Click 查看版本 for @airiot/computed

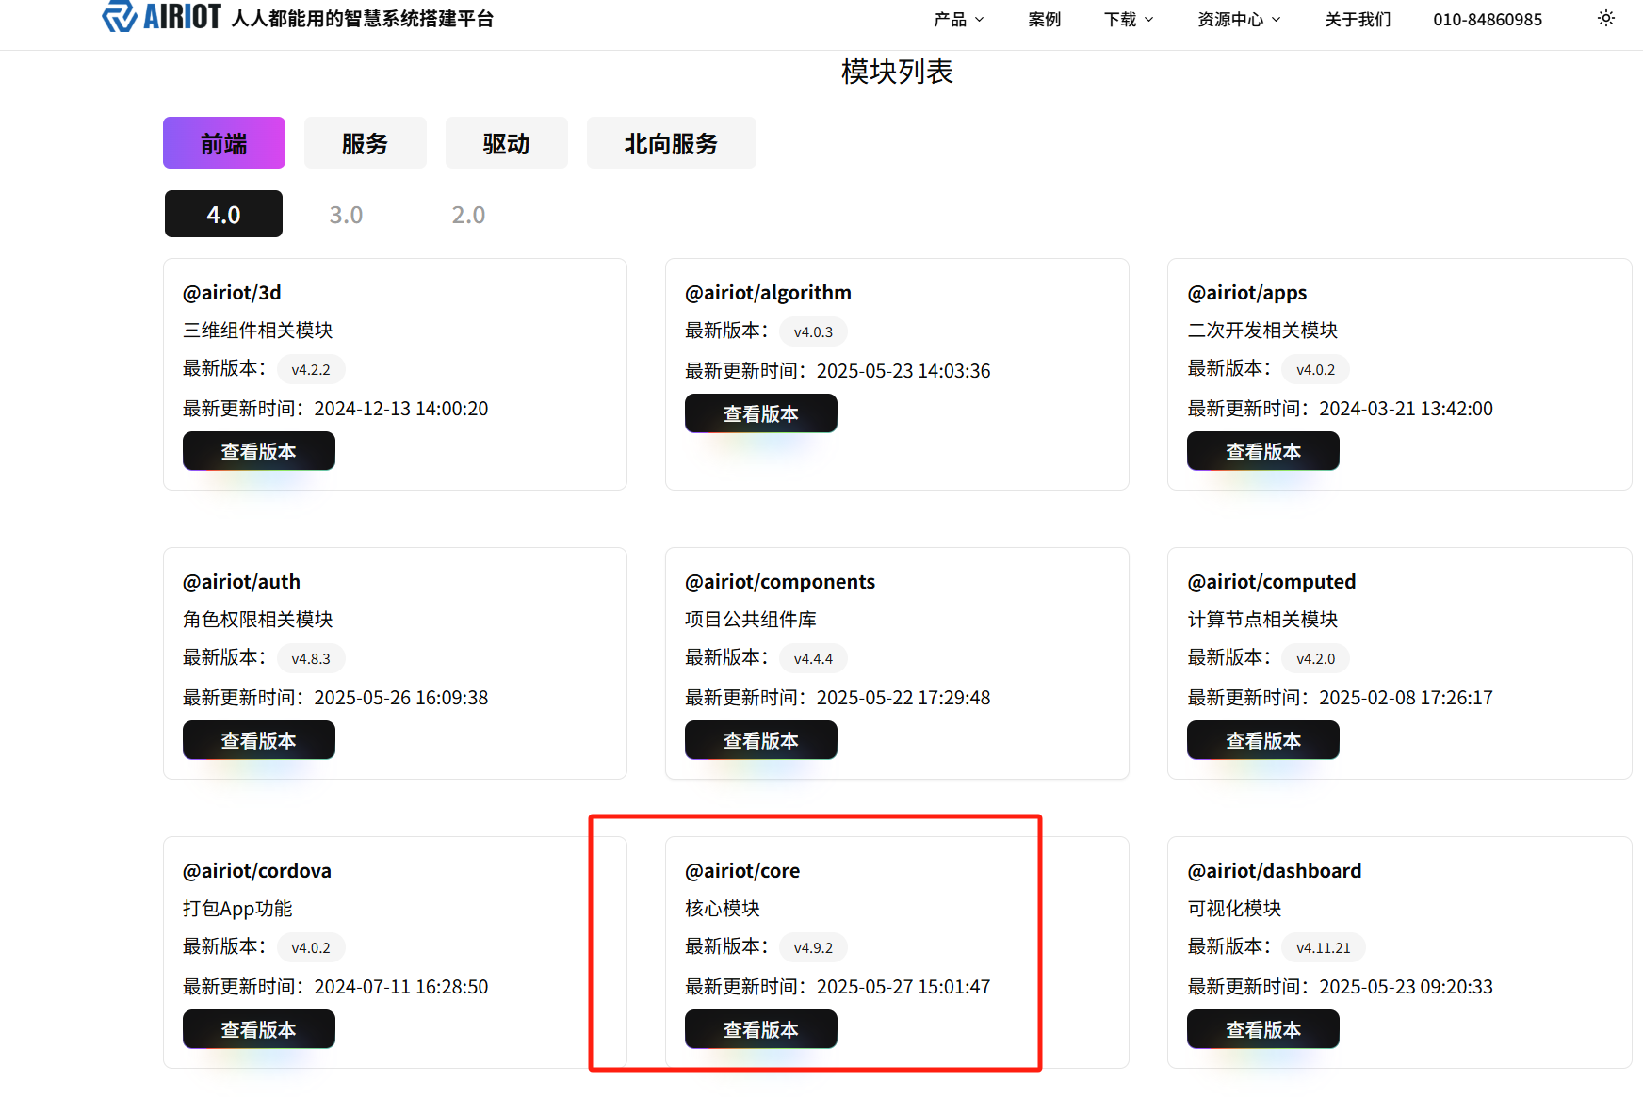coord(1263,740)
